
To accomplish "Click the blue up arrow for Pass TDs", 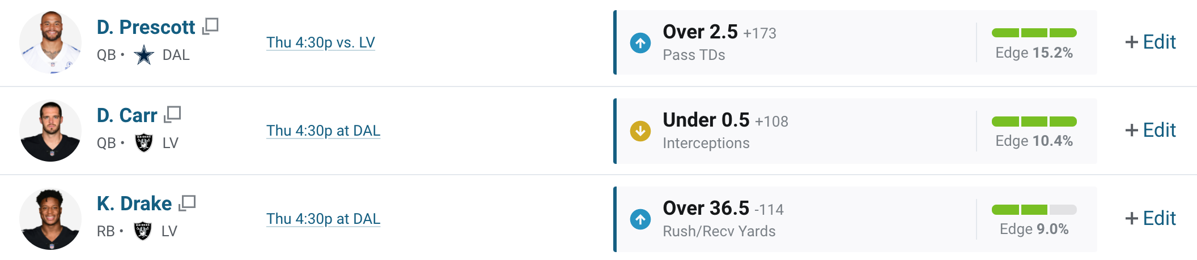I will pos(640,42).
